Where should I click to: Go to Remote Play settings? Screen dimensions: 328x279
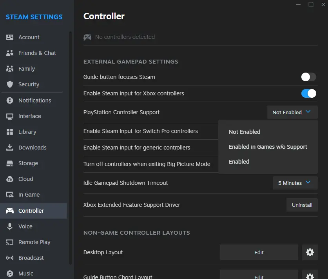[33, 242]
